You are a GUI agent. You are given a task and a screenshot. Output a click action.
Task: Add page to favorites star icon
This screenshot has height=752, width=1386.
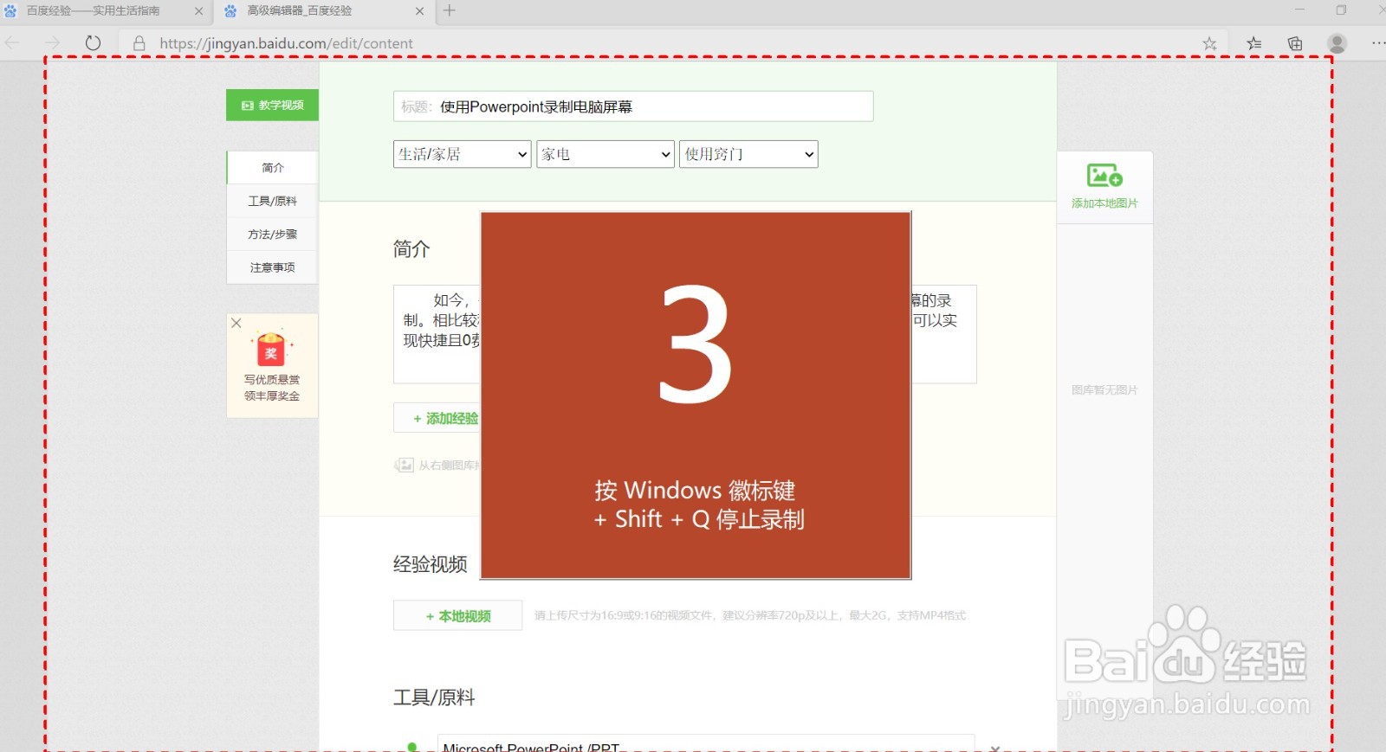pos(1209,43)
